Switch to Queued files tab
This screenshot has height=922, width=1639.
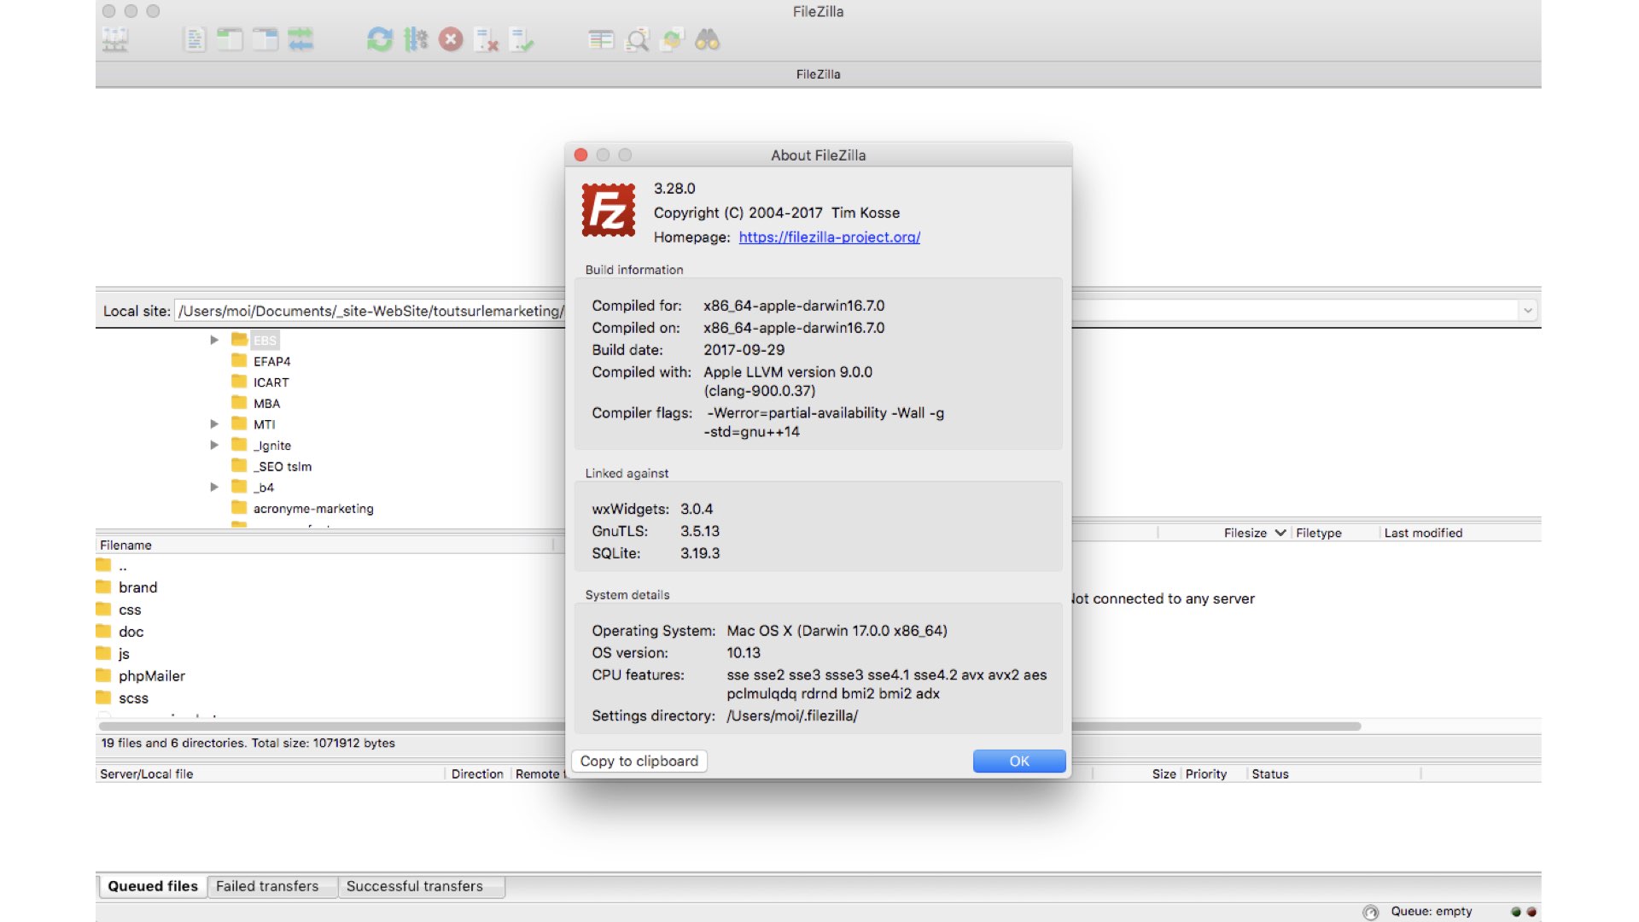point(152,886)
